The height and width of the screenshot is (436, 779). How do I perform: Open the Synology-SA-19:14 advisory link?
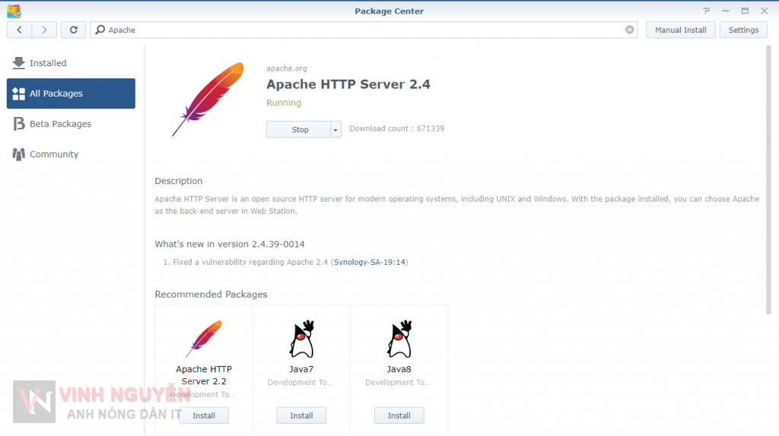[x=370, y=263]
